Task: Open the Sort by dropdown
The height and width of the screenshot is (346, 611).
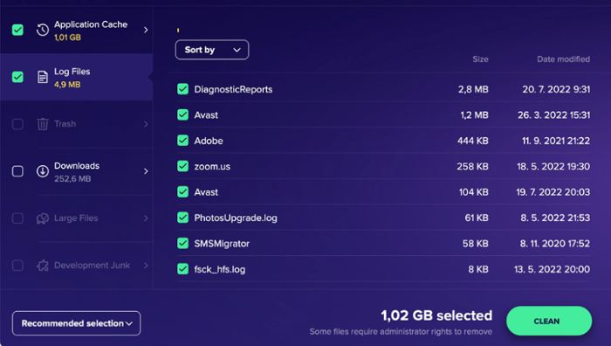Action: tap(212, 50)
